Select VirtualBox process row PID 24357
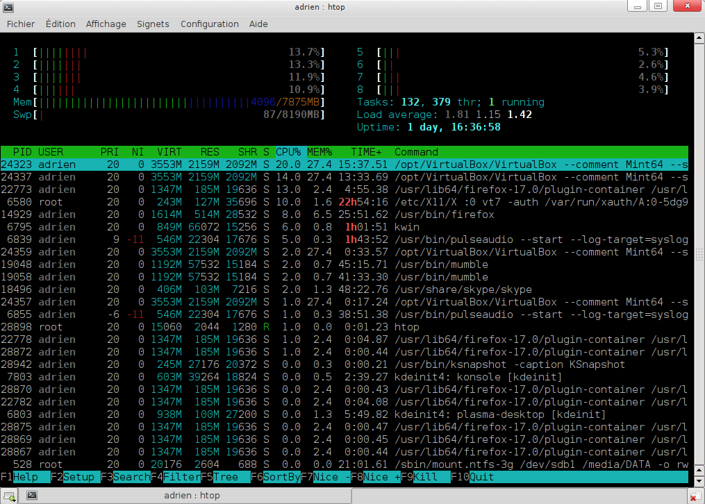This screenshot has height=504, width=705. [345, 302]
